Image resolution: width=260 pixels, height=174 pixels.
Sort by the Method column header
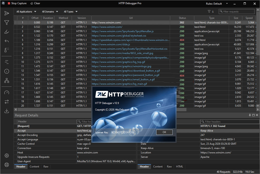[x=63, y=18]
